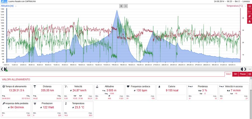Click the range slider's right end handle
The width and height of the screenshot is (252, 119).
pos(242,69)
